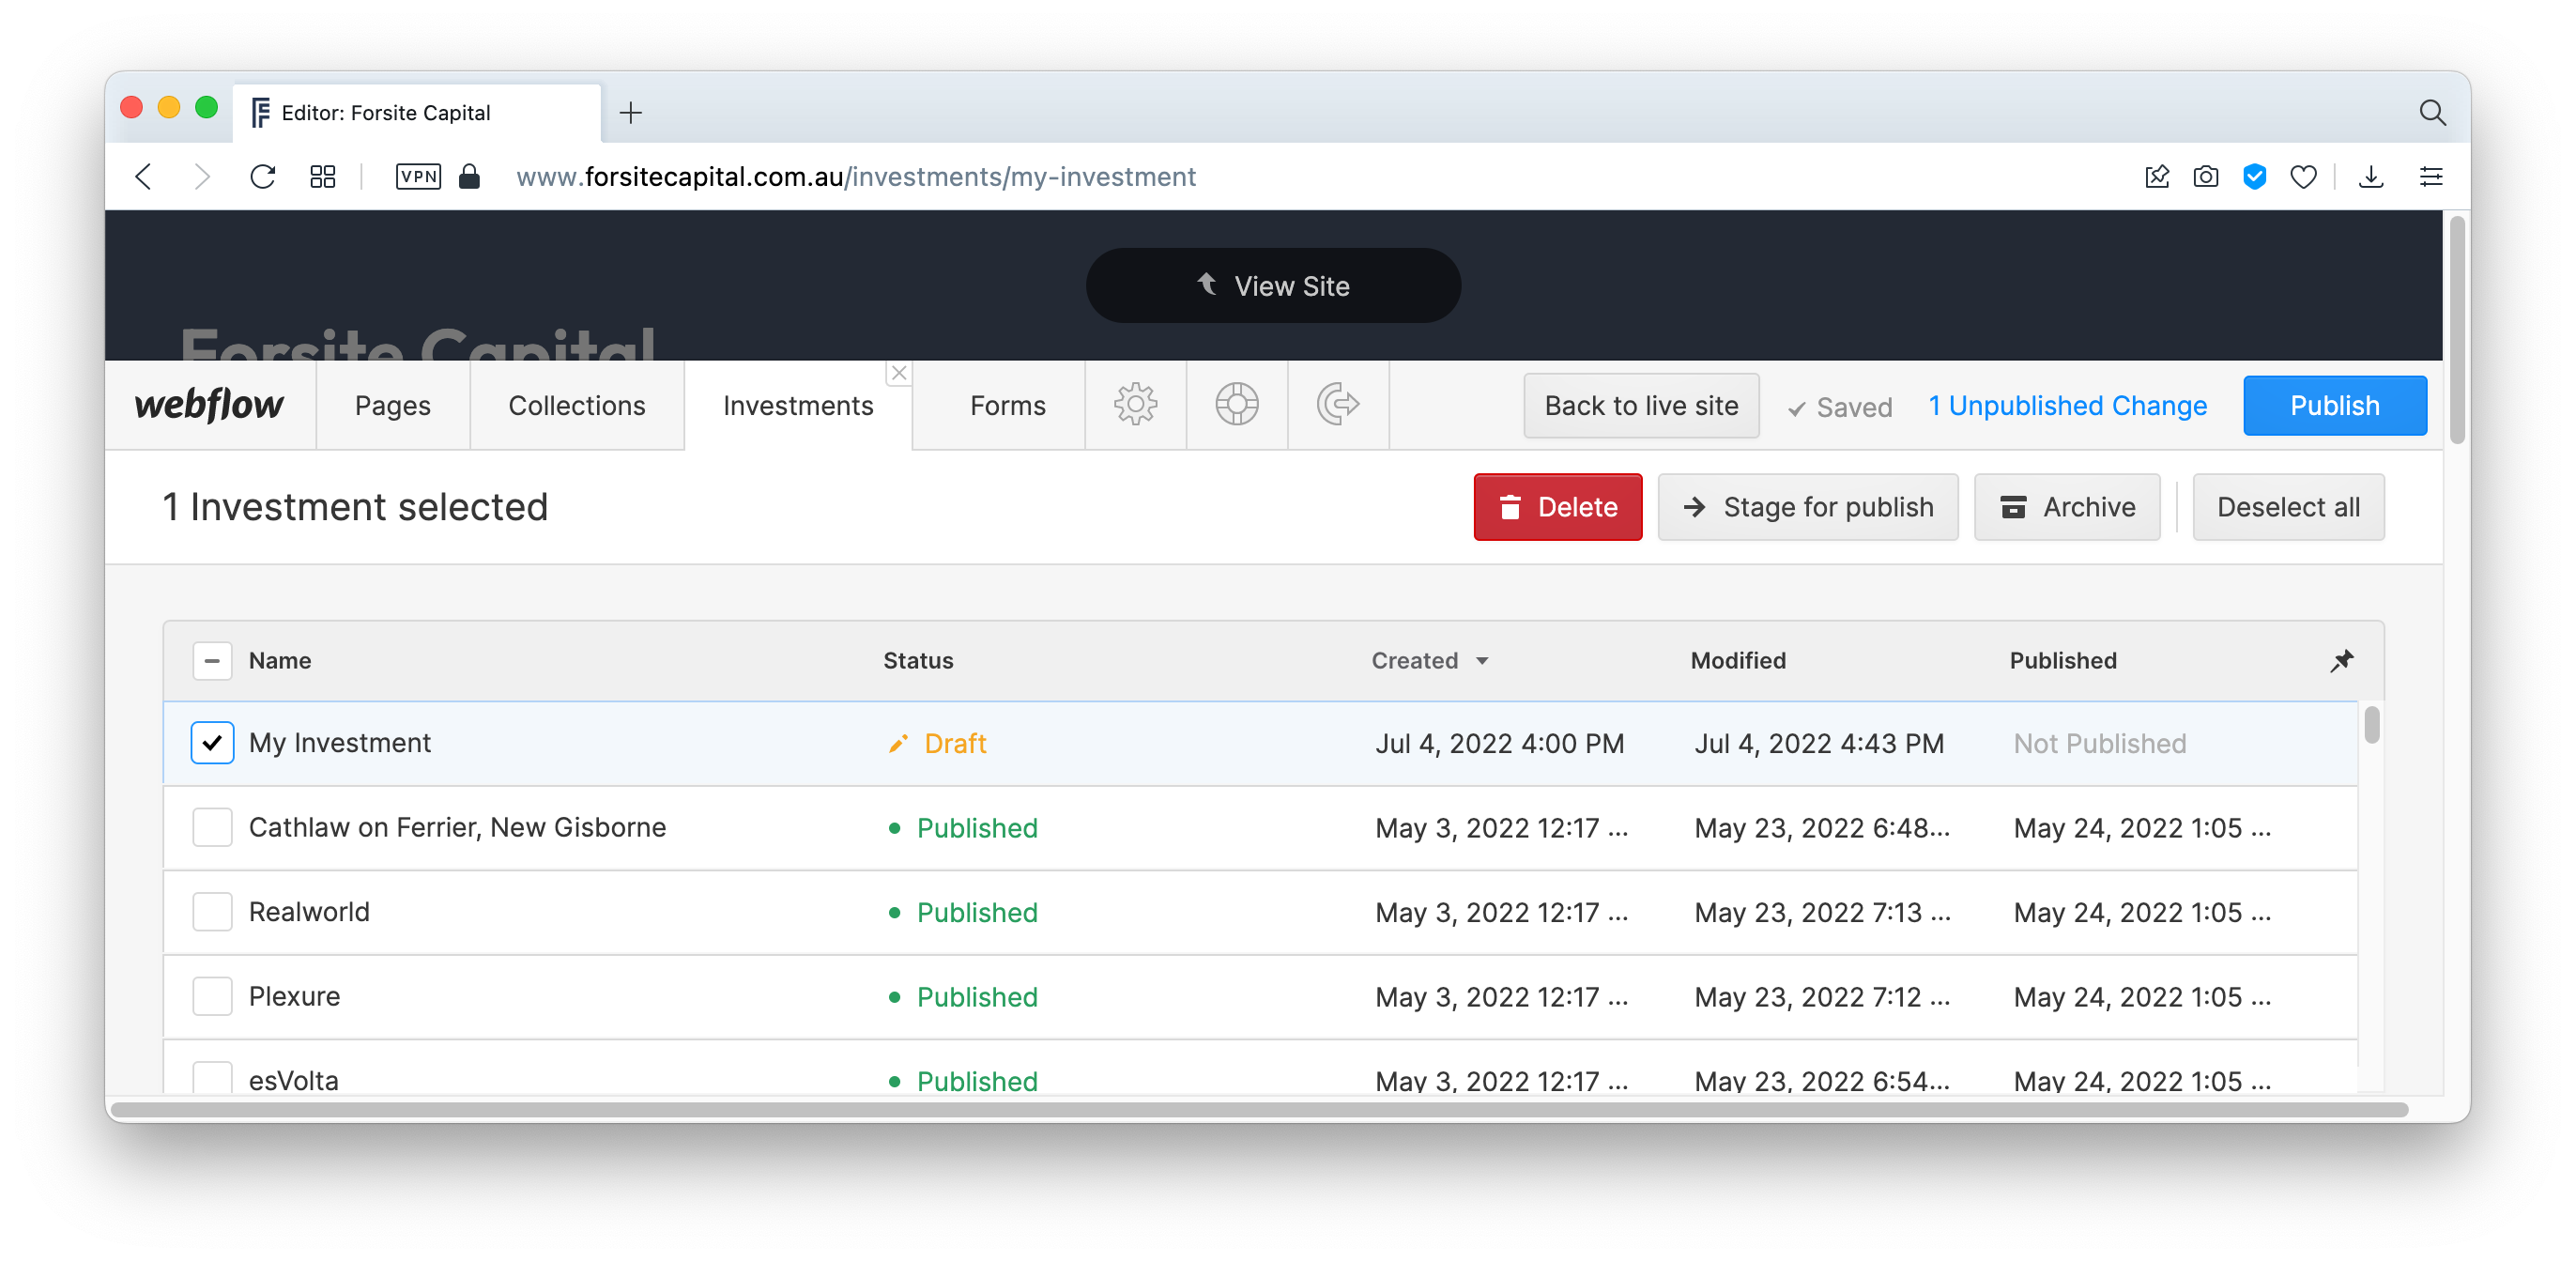2576x1262 pixels.
Task: Click Stage for publish
Action: pos(1808,507)
